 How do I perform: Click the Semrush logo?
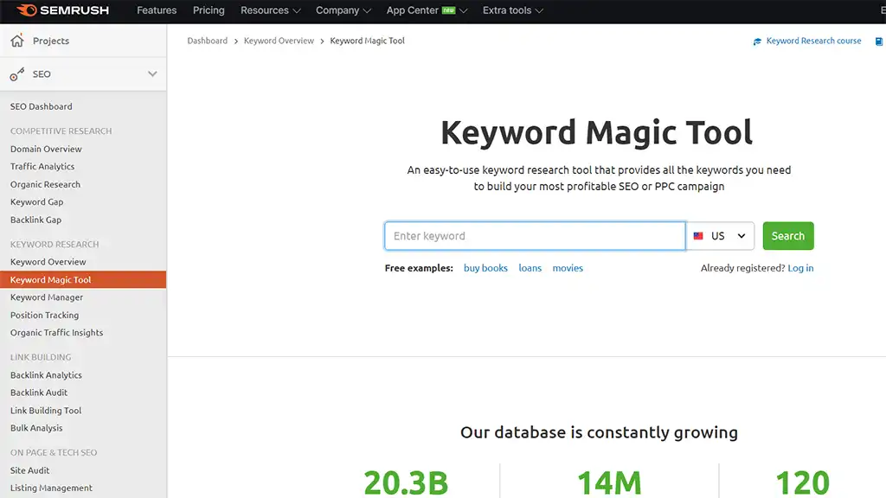[62, 10]
